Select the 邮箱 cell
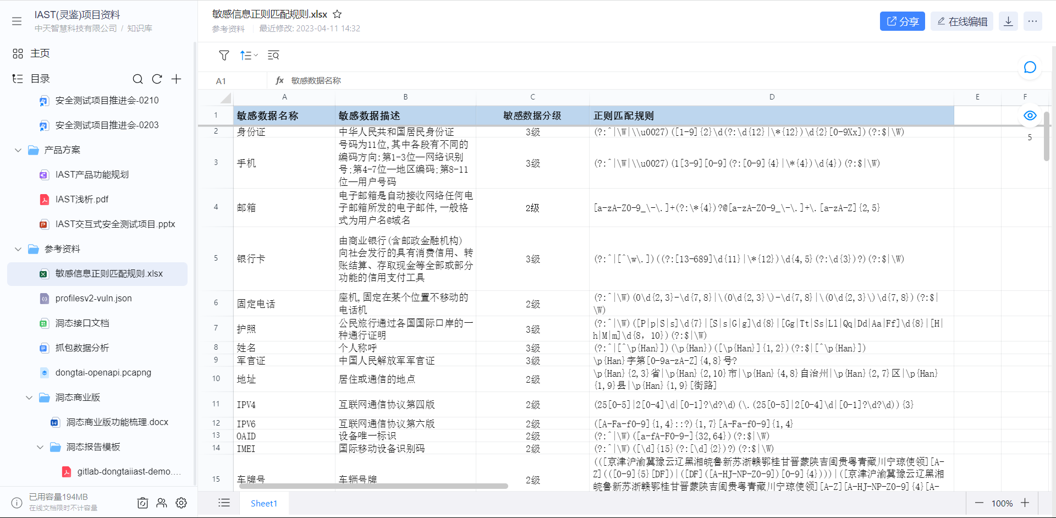Screen dimensions: 1056x518 (284, 208)
